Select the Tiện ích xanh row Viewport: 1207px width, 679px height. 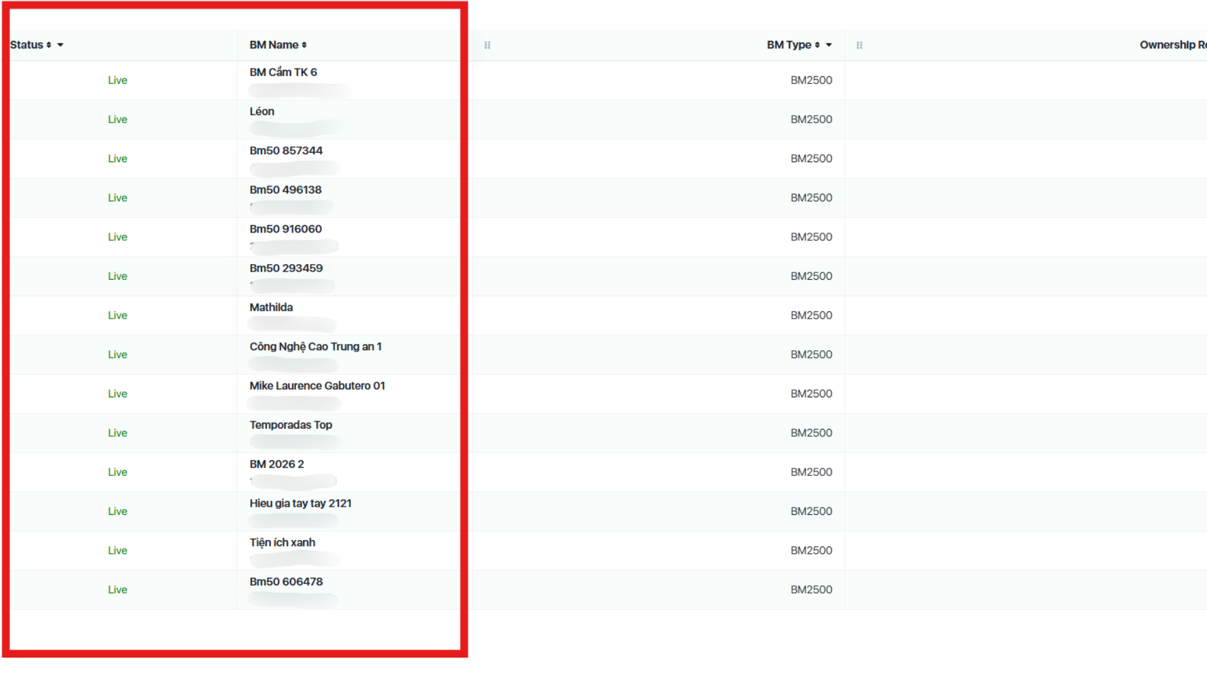click(x=282, y=543)
